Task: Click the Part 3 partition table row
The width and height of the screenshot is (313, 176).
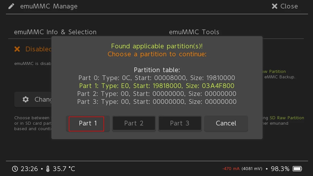Action: tap(157, 102)
